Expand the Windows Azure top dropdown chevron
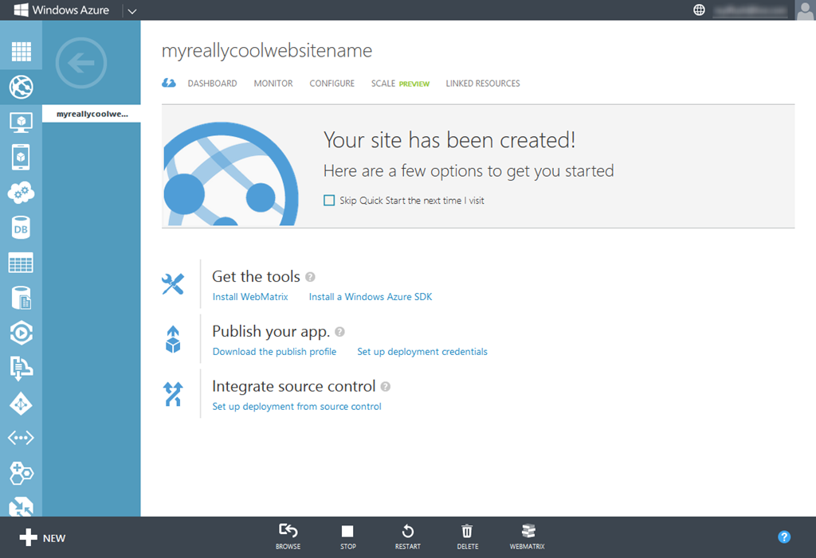This screenshot has height=558, width=816. [132, 11]
